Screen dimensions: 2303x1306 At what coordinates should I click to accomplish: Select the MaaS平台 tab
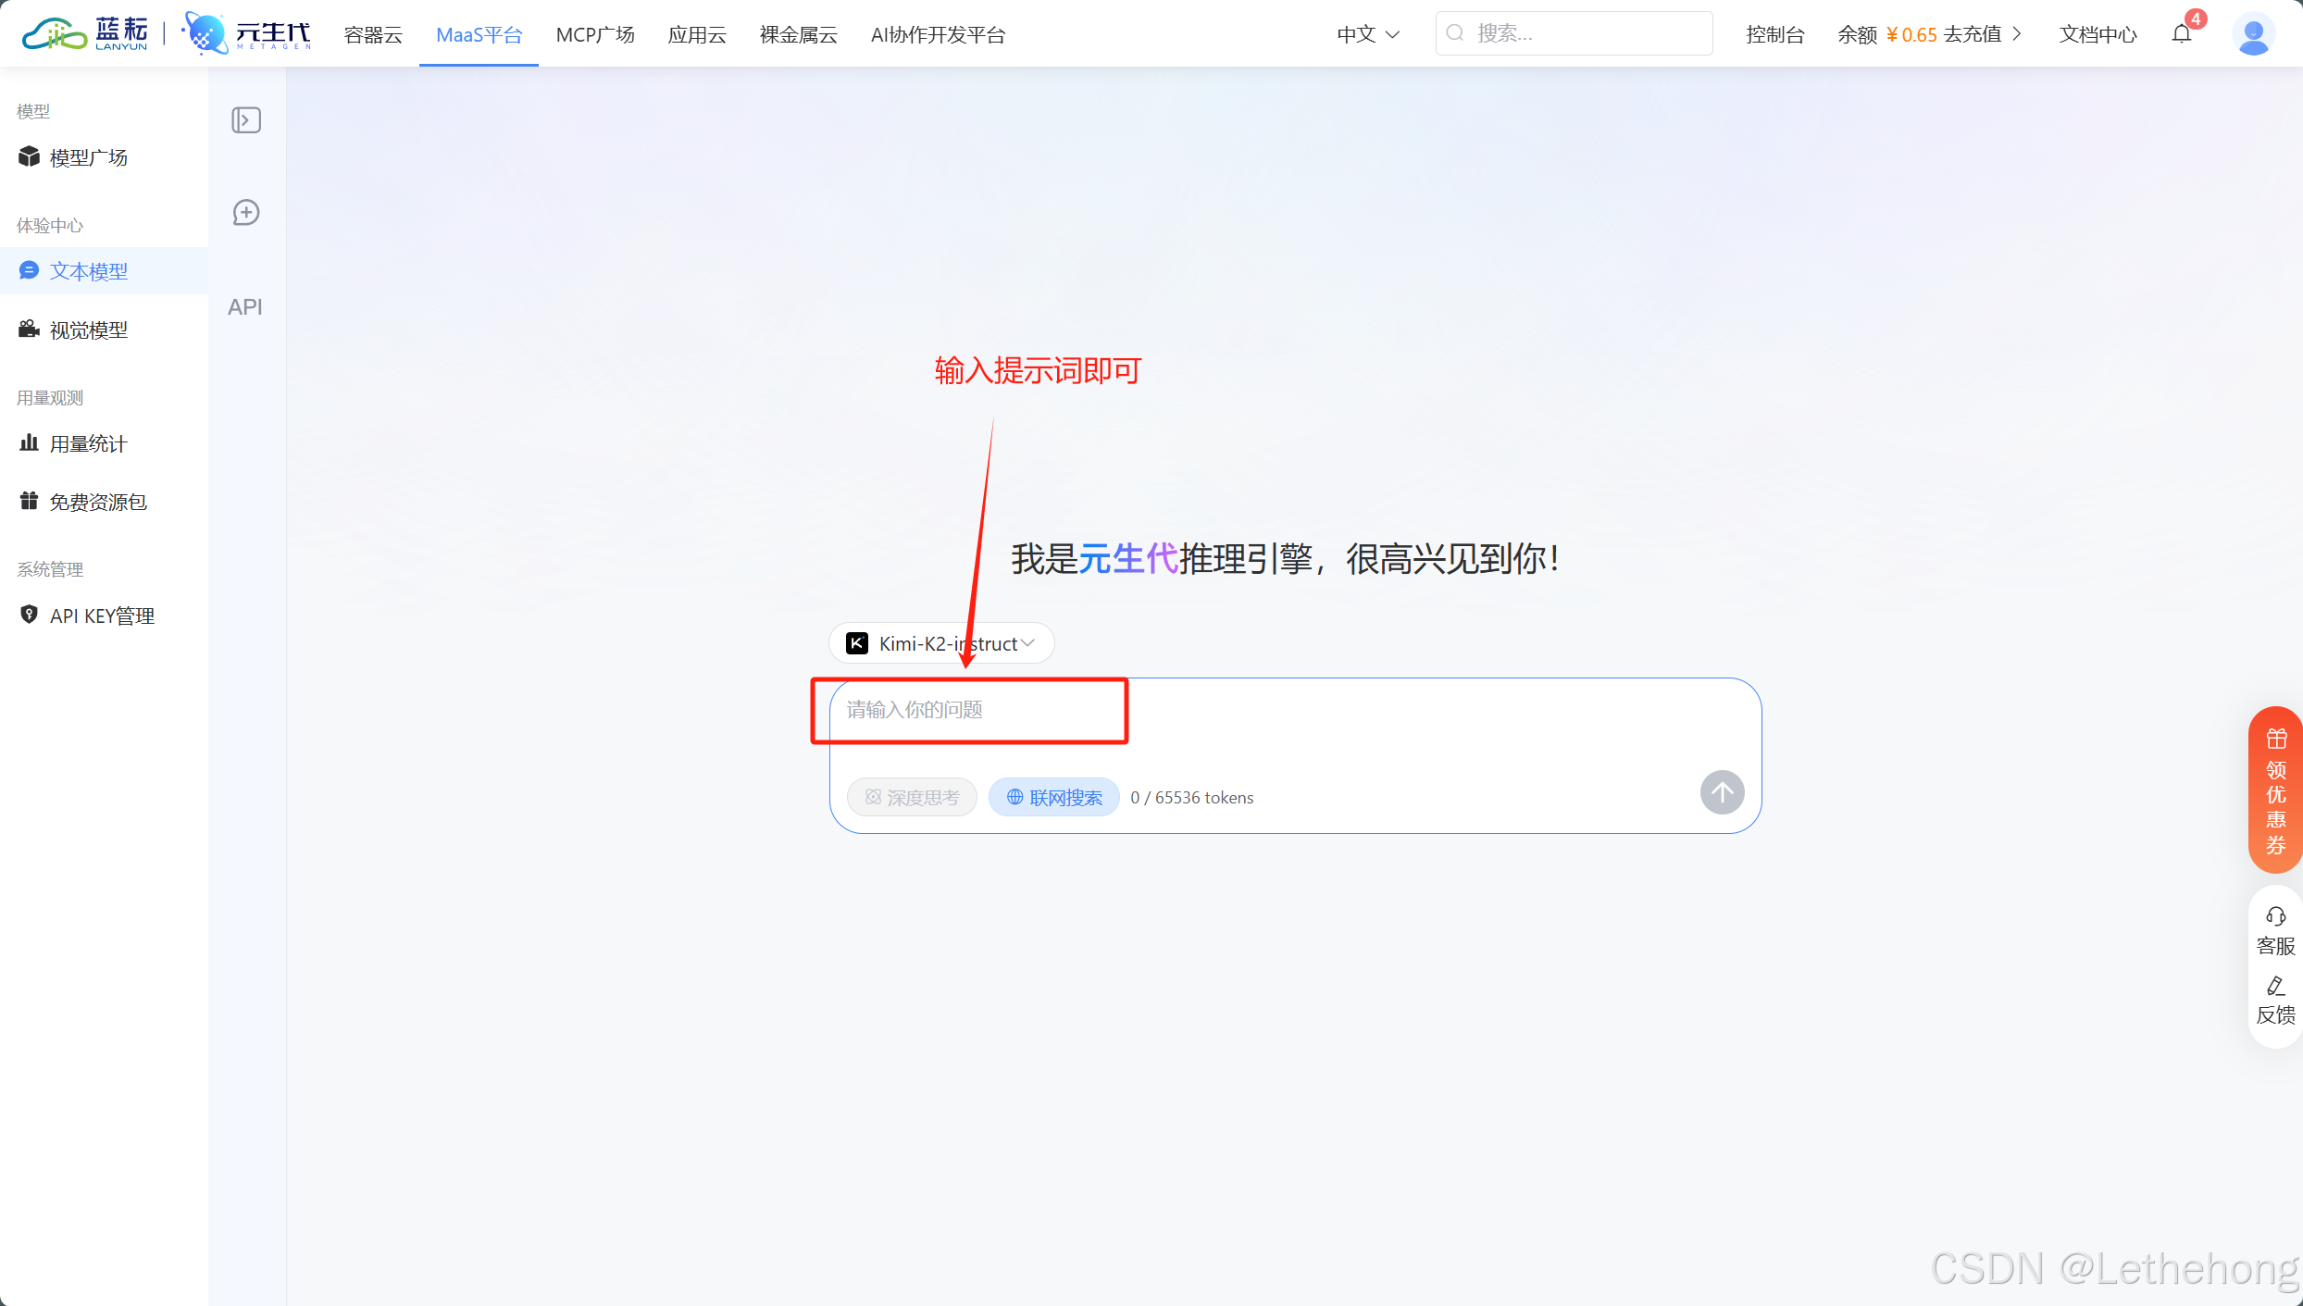[x=479, y=34]
